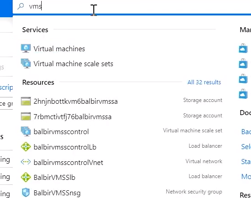Image resolution: width=251 pixels, height=198 pixels.
Task: Open documentation link starting with 'Mo'
Action: click(x=246, y=177)
